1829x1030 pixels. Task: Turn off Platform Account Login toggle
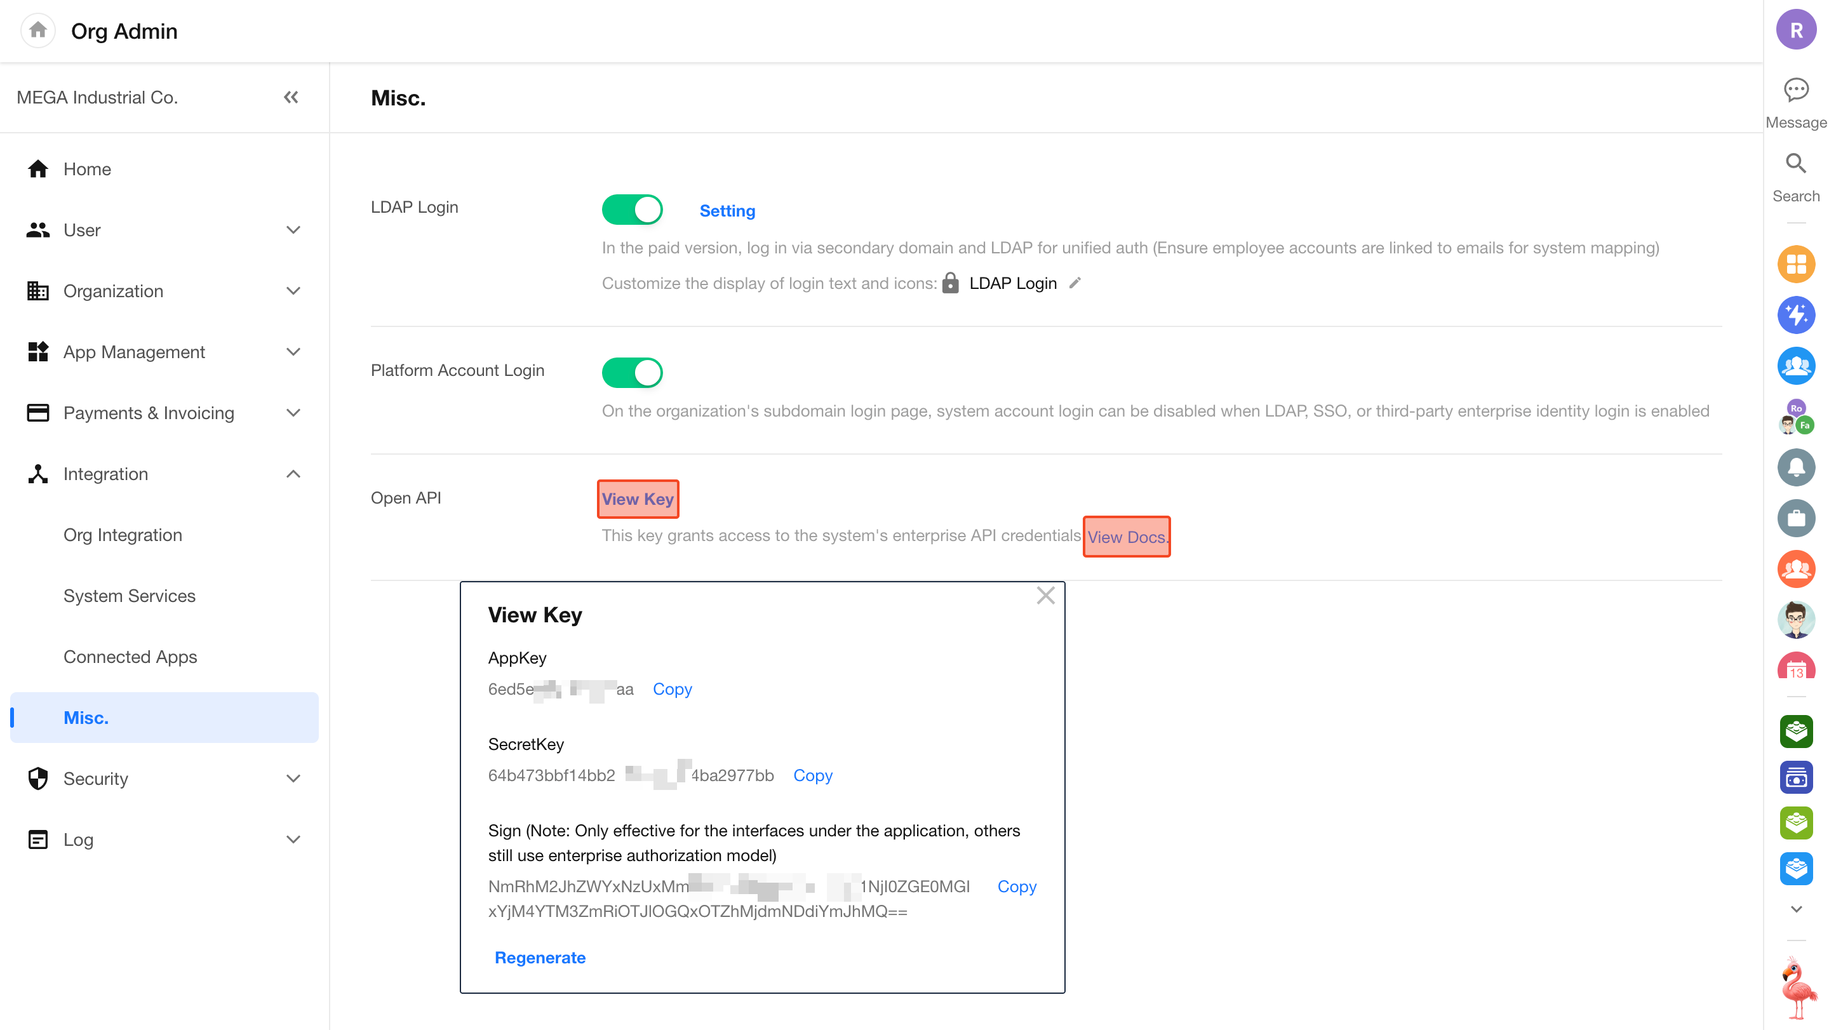coord(632,373)
